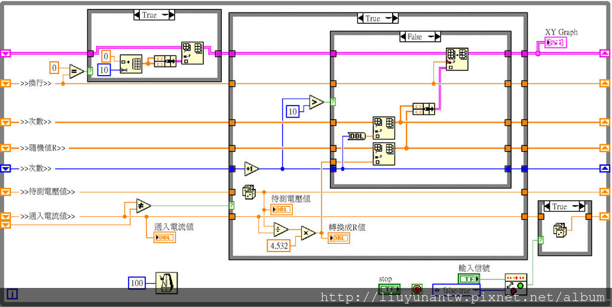
Task: Select the Increment (+1) node
Action: 252,169
